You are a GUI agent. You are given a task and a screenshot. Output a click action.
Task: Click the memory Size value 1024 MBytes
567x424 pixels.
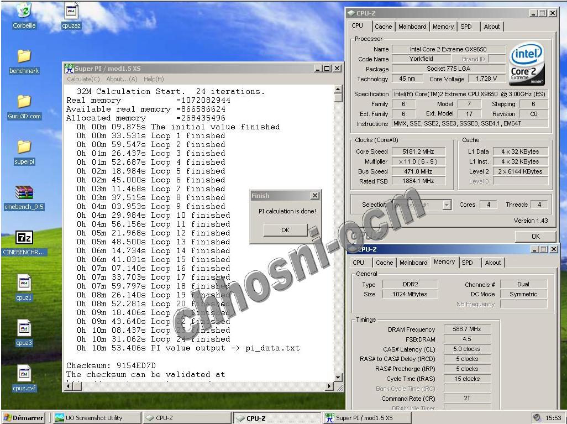click(410, 294)
